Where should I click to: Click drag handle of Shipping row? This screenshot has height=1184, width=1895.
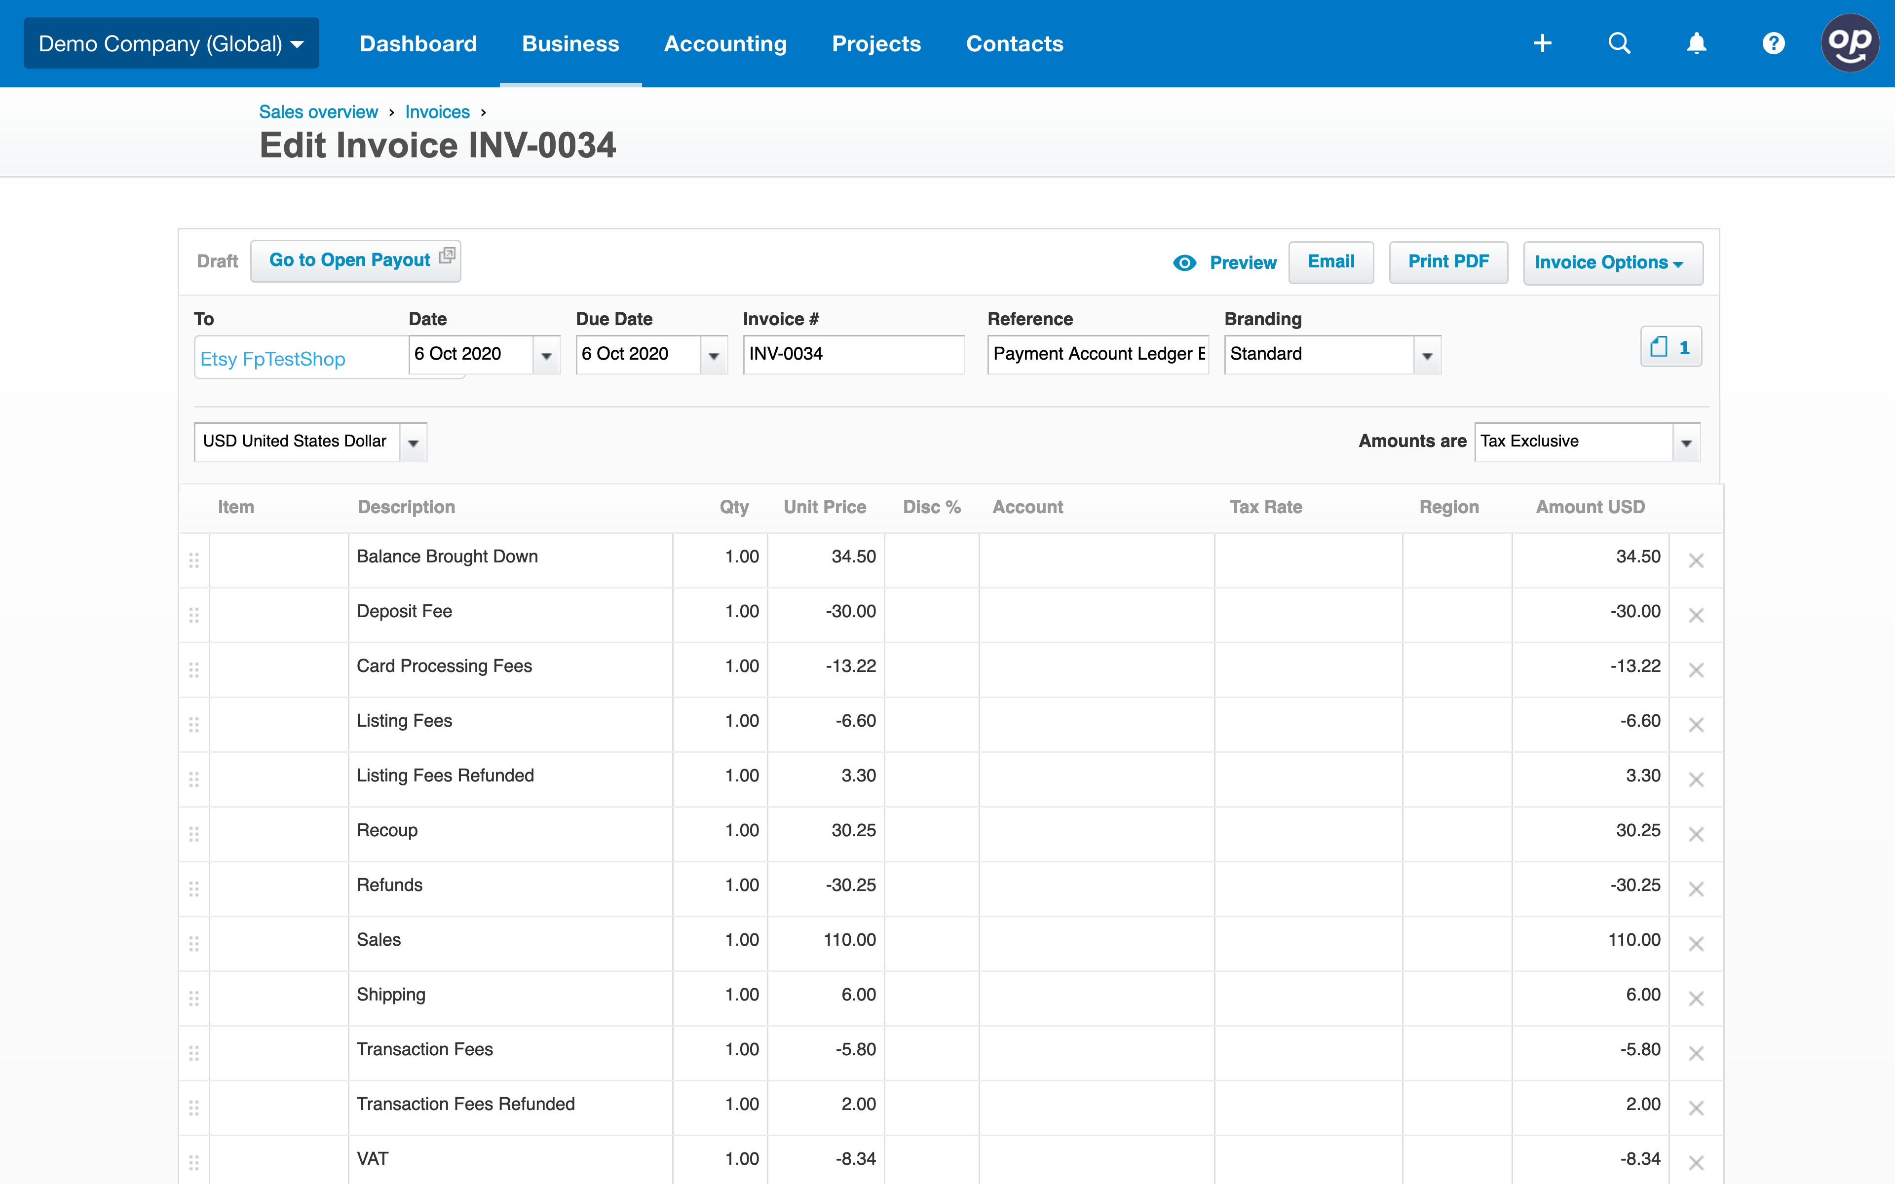[194, 999]
